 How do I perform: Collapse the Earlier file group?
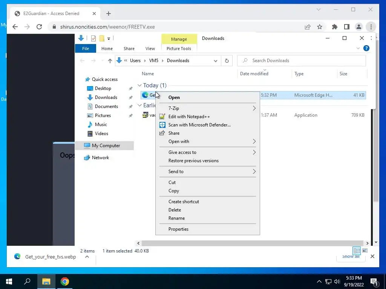(139, 105)
